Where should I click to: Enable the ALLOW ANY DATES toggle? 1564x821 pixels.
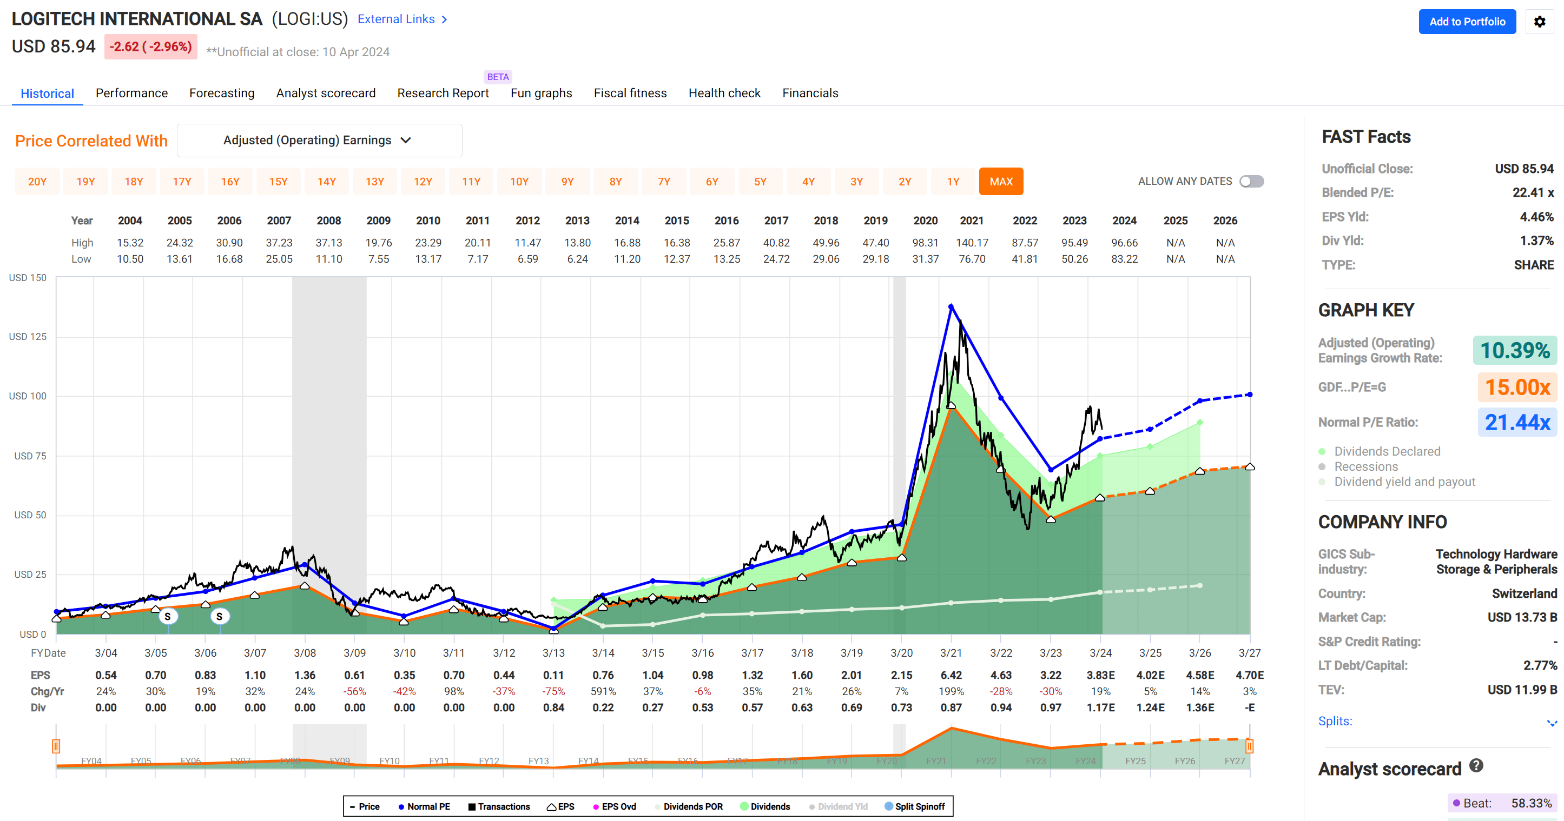coord(1251,181)
